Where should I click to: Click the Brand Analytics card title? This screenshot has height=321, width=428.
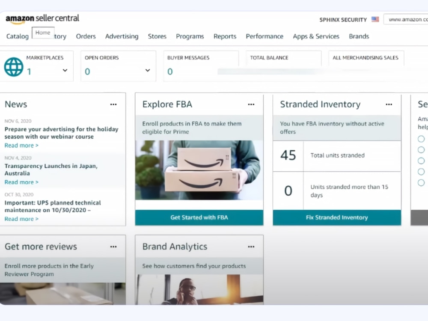point(175,247)
